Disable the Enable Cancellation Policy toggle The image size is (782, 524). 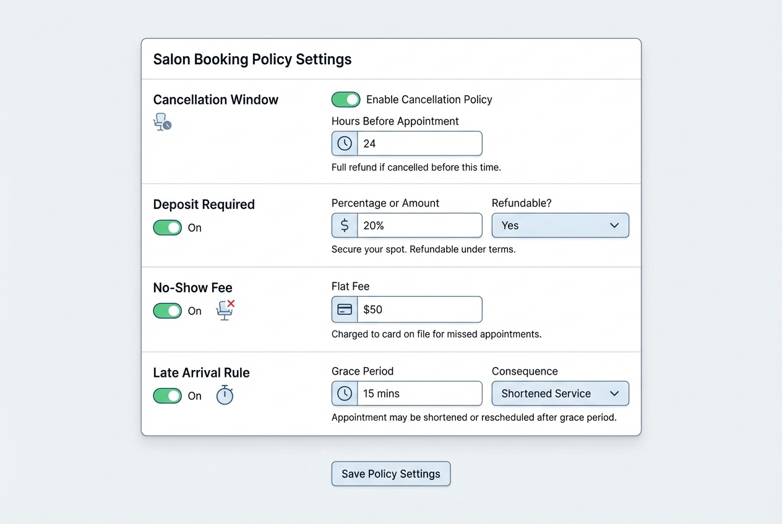[346, 99]
